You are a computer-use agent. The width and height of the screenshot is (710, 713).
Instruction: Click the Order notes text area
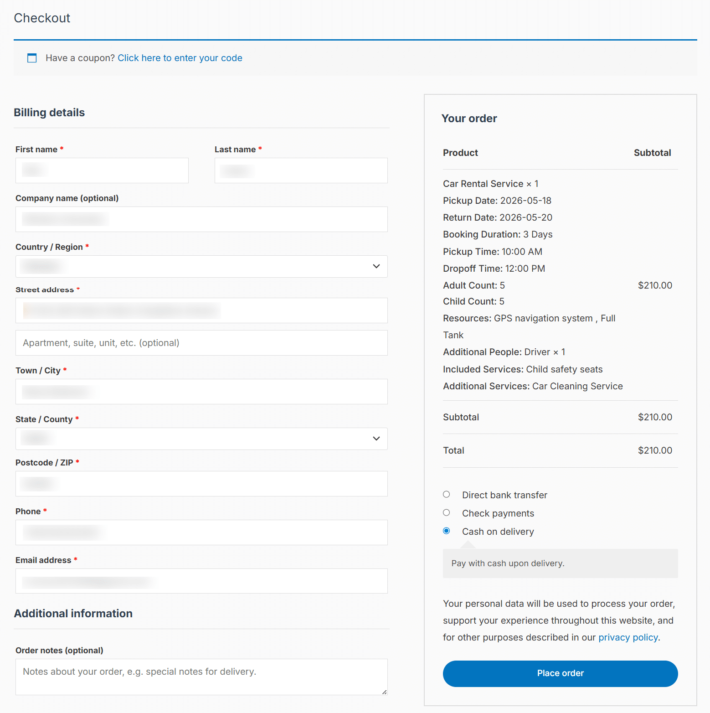(201, 677)
